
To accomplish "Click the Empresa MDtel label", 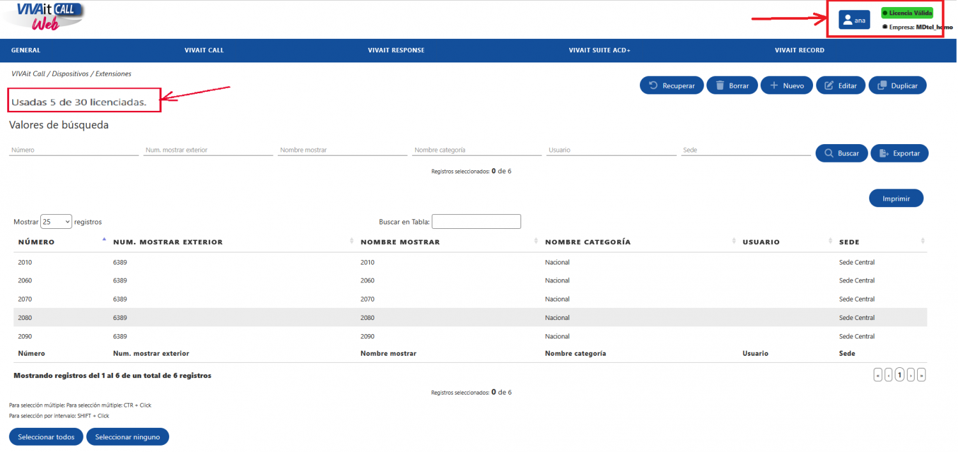I will pos(916,27).
